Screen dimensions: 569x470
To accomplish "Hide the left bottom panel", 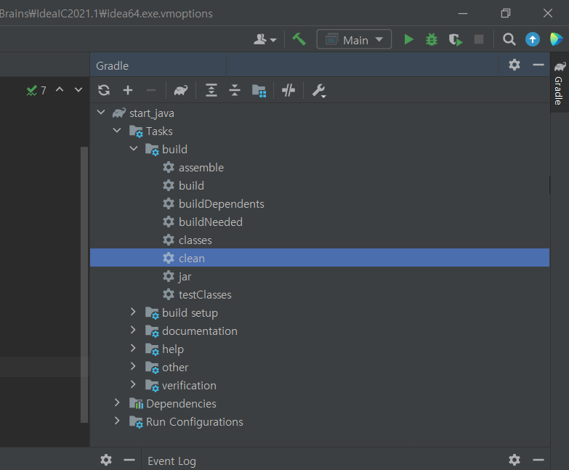I will pyautogui.click(x=129, y=460).
